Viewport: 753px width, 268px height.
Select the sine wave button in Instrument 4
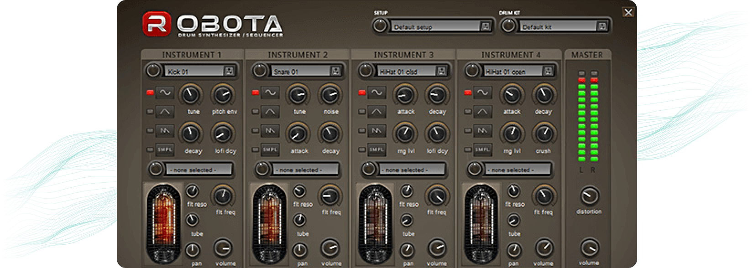(x=482, y=93)
